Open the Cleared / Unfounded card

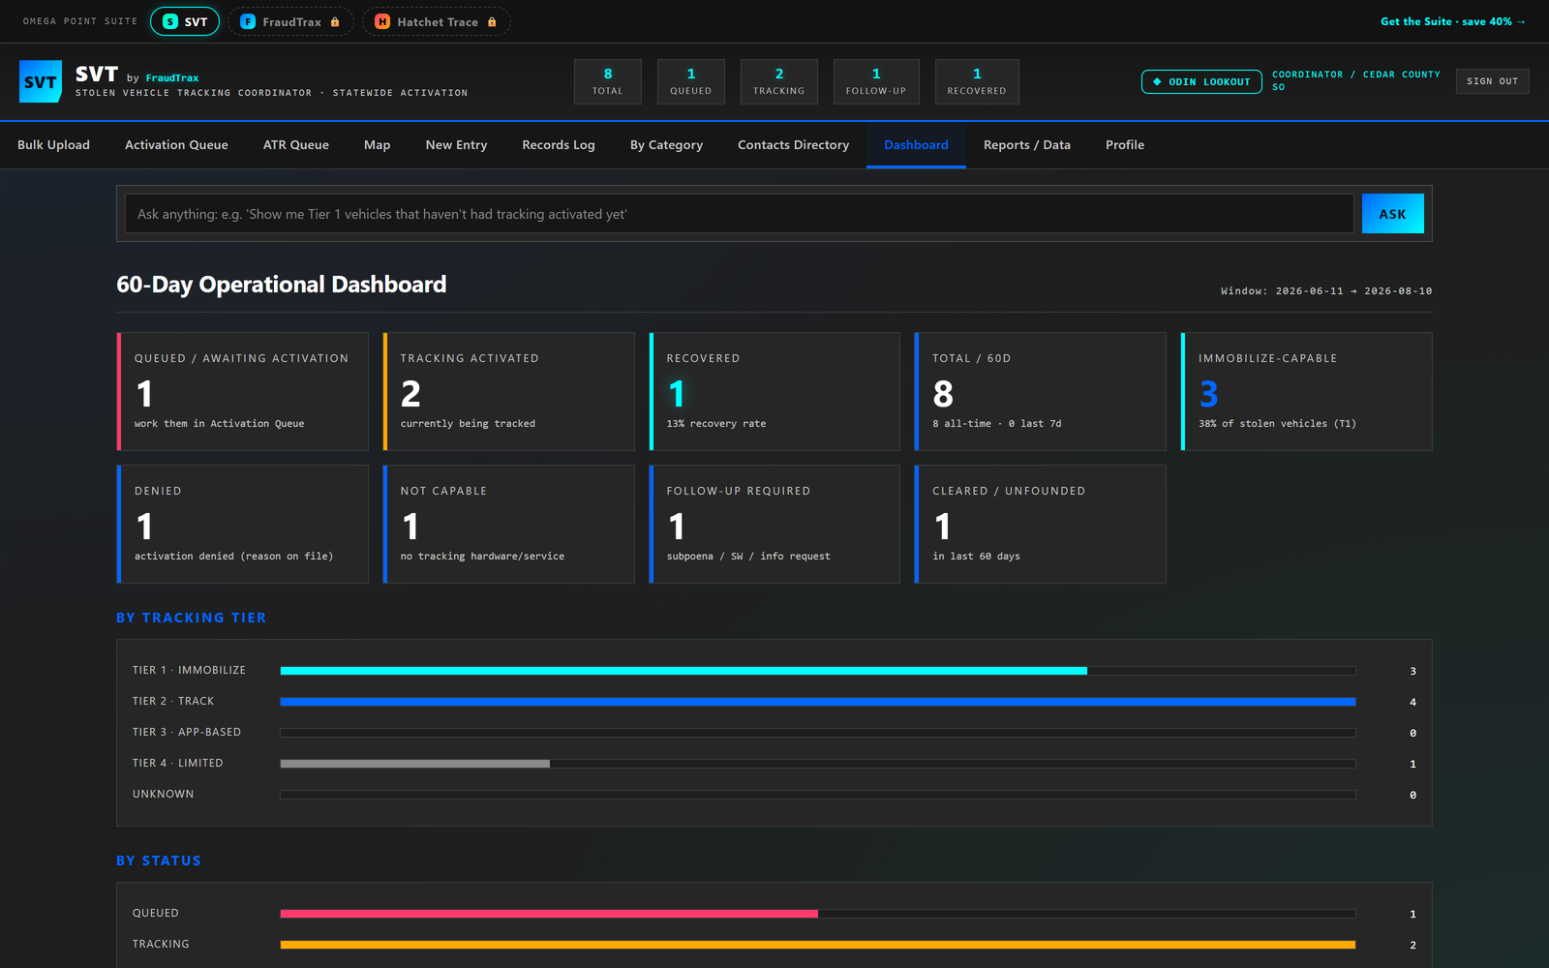[x=1041, y=524]
